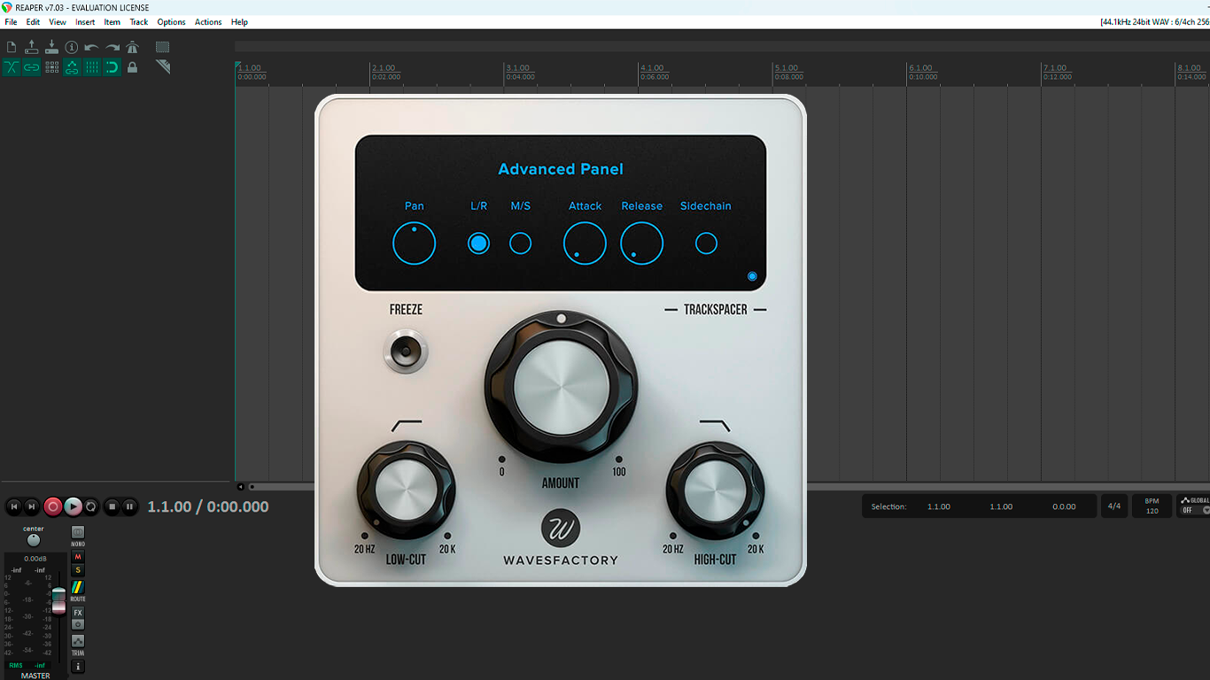This screenshot has height=680, width=1210.
Task: Click audio device info 44.1kHz 24bit WAV
Action: coord(1154,22)
